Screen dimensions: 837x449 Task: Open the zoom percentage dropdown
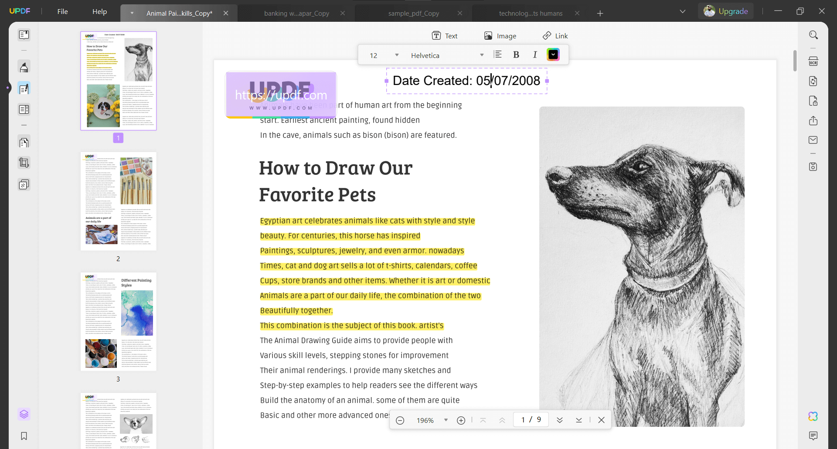[446, 420]
